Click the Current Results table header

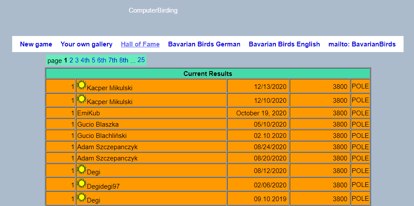pyautogui.click(x=208, y=73)
